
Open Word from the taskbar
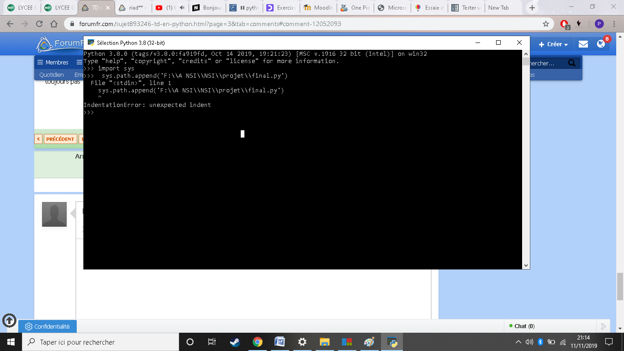pos(280,342)
